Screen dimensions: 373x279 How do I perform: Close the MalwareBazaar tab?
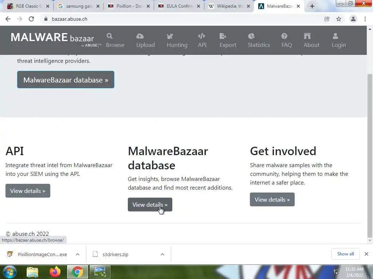[x=298, y=7]
